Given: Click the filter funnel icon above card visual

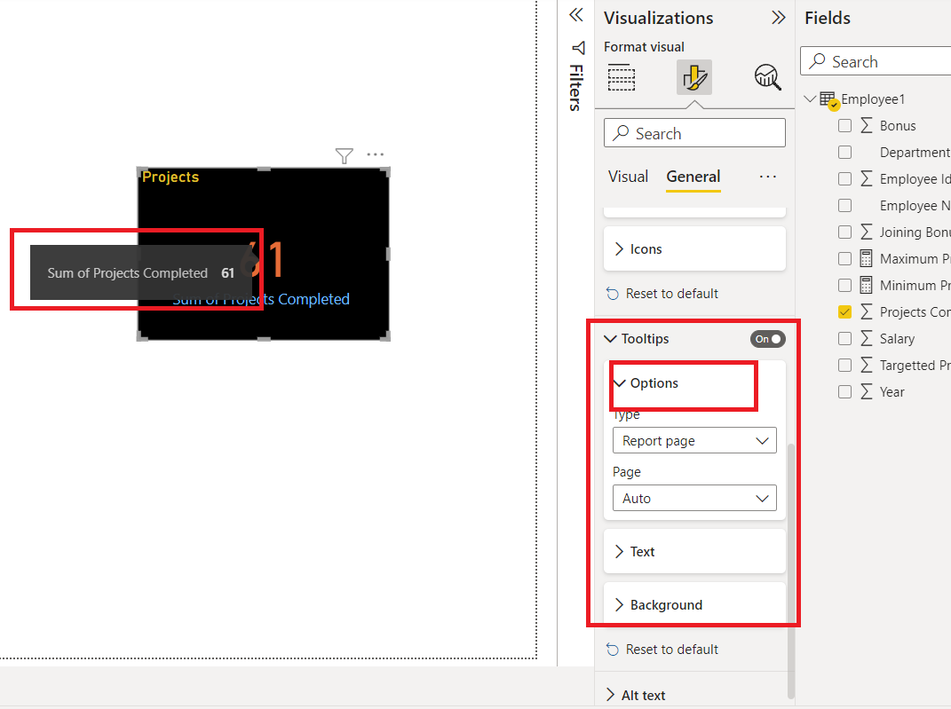Looking at the screenshot, I should tap(344, 156).
